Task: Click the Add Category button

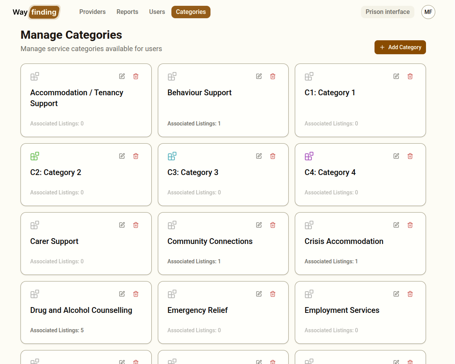Action: pyautogui.click(x=400, y=47)
